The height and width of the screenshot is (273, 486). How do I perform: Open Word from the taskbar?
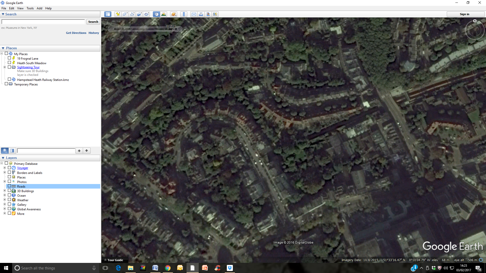coord(155,268)
